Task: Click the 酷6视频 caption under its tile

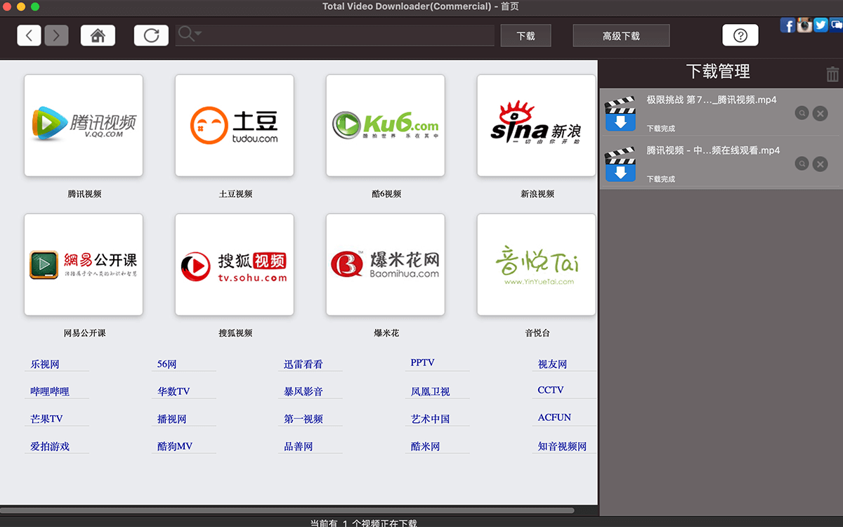Action: tap(386, 194)
